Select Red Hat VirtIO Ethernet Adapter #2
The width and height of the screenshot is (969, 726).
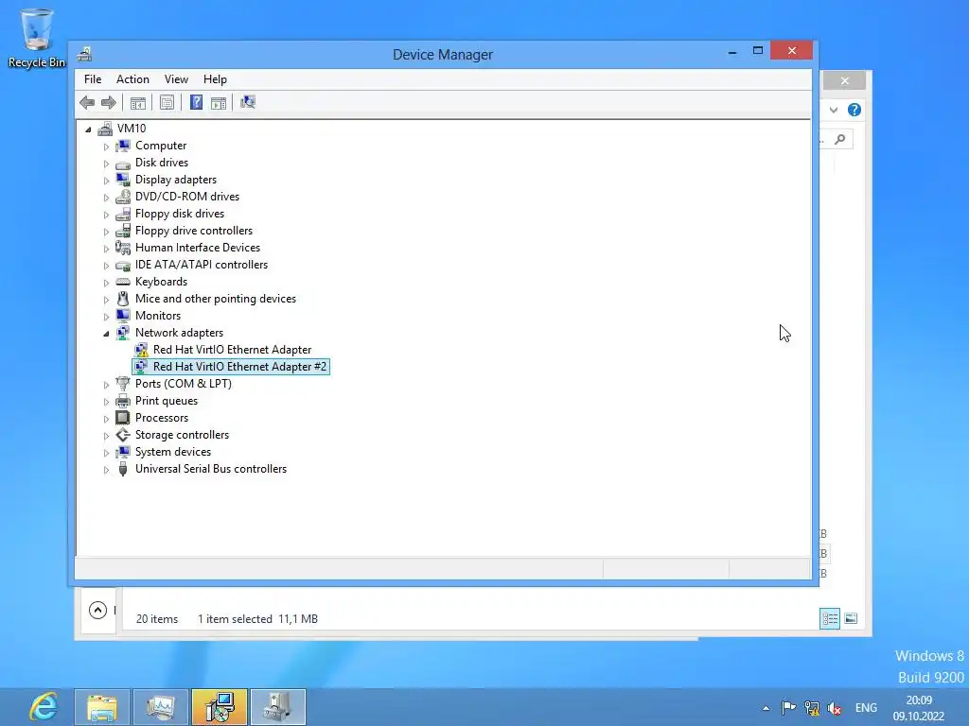(x=239, y=367)
